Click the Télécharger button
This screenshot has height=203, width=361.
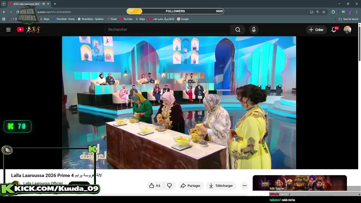pos(221,186)
